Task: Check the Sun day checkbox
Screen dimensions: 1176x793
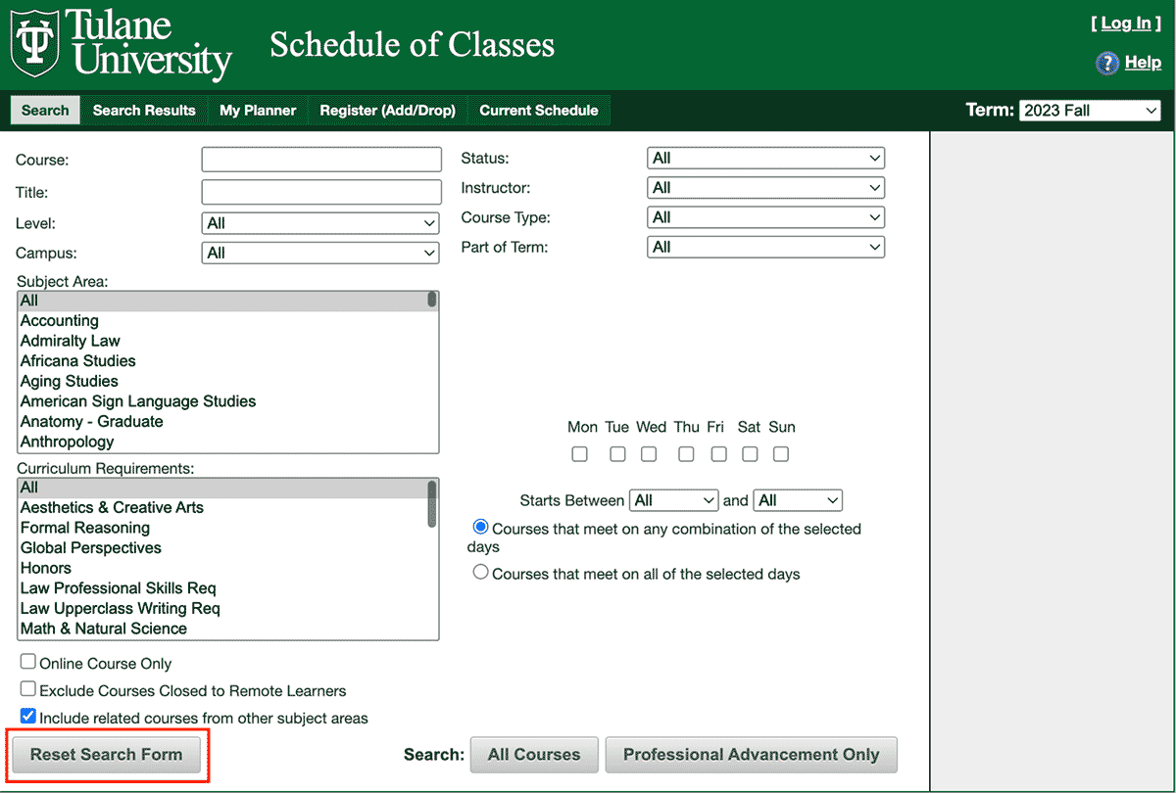Action: (781, 454)
